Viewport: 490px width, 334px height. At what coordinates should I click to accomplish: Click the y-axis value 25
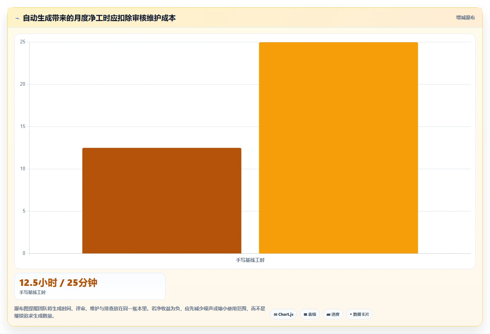click(x=23, y=42)
